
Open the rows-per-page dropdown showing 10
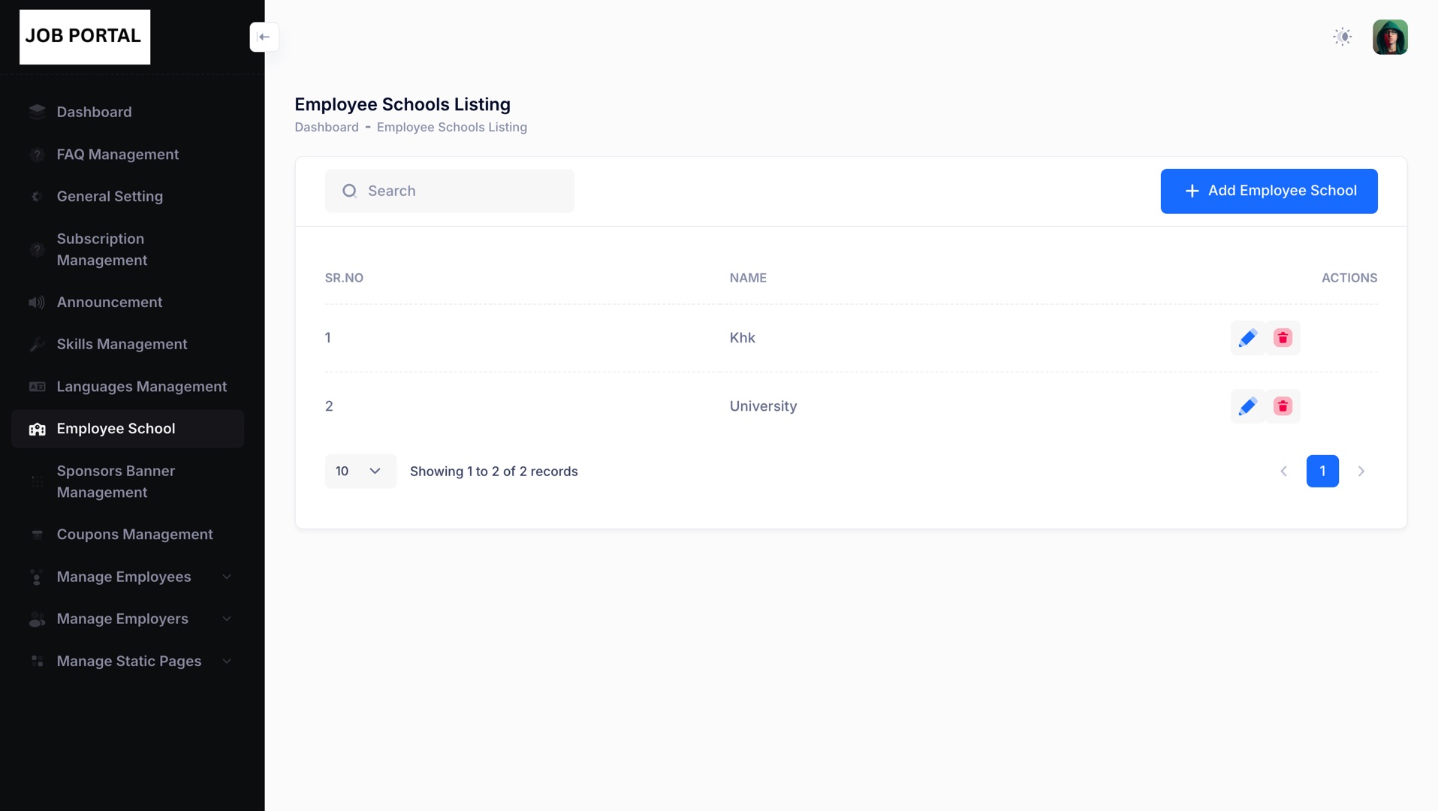360,472
